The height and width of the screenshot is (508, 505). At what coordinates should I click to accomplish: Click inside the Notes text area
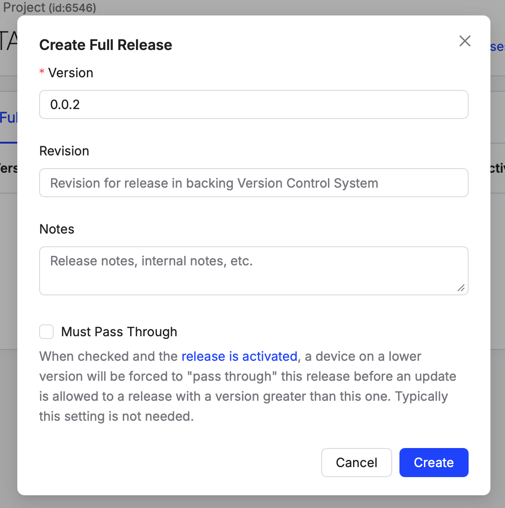[253, 270]
